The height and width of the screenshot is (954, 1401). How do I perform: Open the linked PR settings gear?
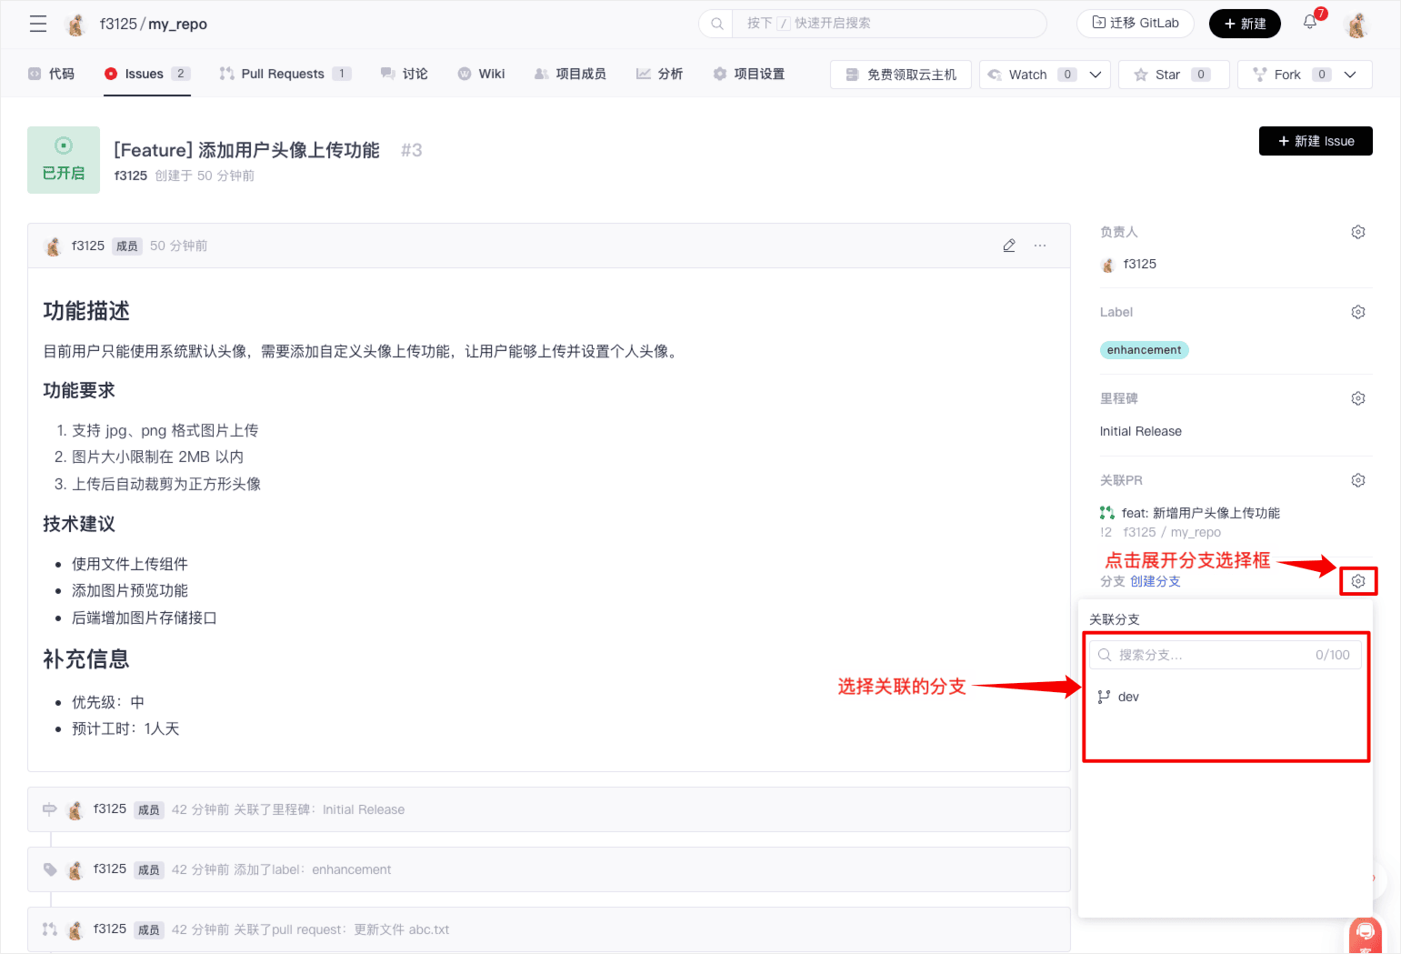1357,480
